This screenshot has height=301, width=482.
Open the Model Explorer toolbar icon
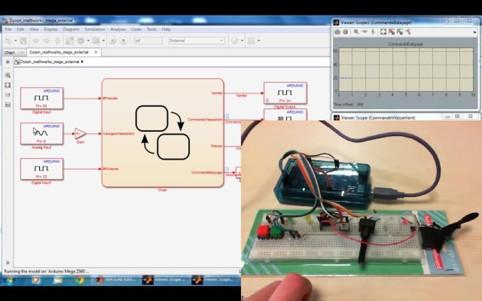(x=96, y=41)
